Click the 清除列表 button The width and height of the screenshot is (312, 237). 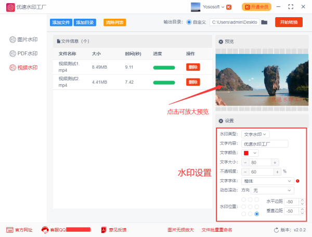114,22
